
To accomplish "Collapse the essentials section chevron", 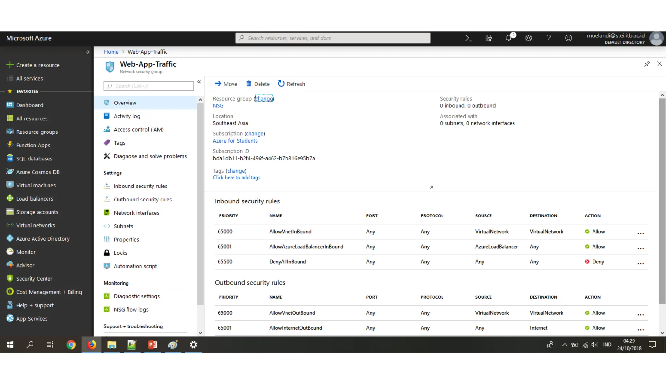I will click(x=432, y=187).
